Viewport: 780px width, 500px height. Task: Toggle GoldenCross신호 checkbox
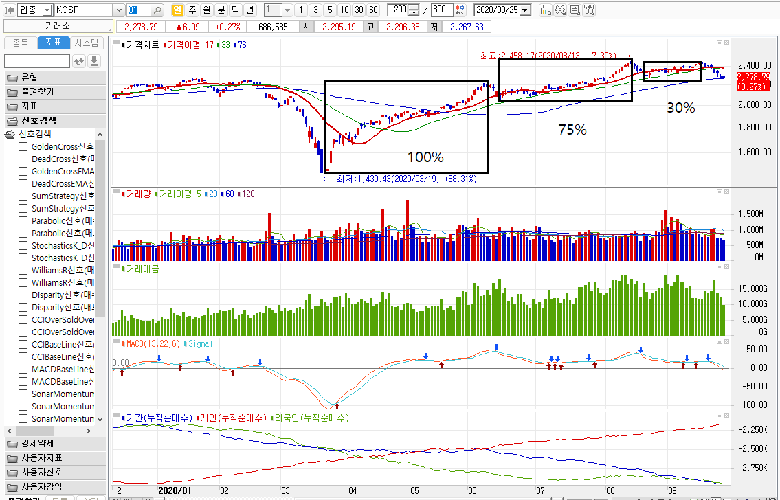[23, 146]
